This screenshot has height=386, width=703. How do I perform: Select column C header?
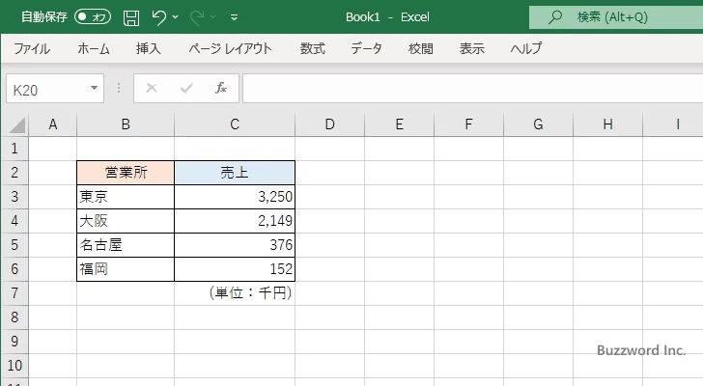click(235, 124)
